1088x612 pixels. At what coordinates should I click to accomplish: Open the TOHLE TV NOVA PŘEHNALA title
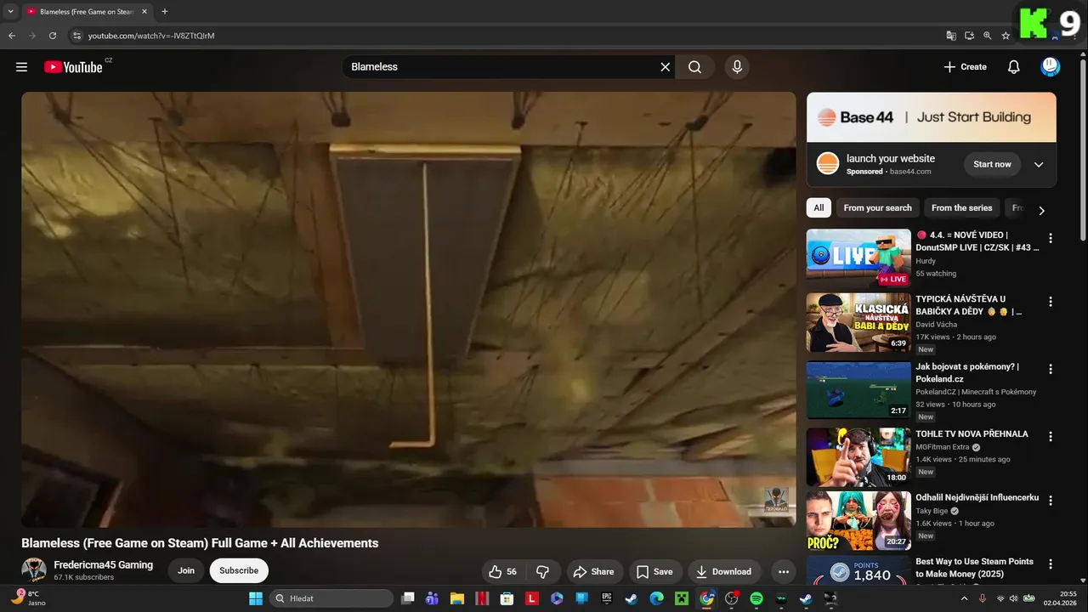tap(972, 433)
